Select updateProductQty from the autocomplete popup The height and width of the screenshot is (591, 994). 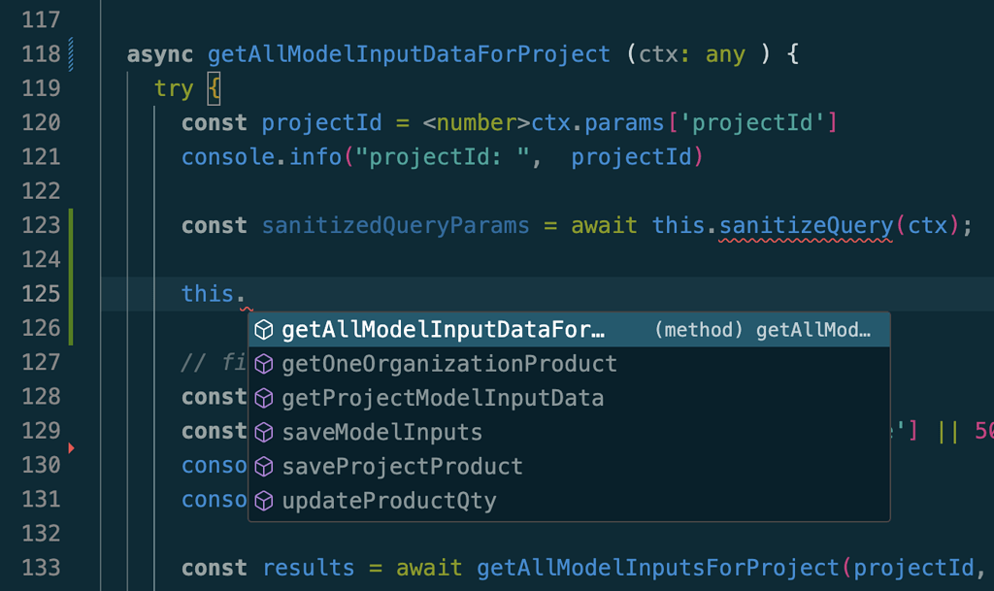click(x=388, y=499)
